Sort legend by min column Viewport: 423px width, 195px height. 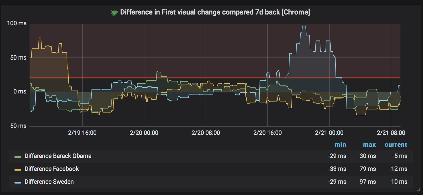coord(340,145)
